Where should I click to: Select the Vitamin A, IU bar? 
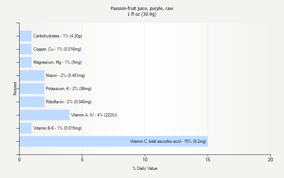[45, 115]
